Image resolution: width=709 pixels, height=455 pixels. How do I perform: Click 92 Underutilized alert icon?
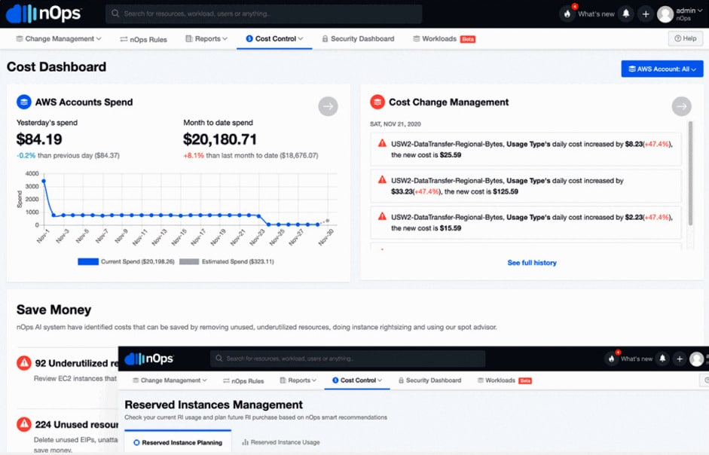coord(24,363)
